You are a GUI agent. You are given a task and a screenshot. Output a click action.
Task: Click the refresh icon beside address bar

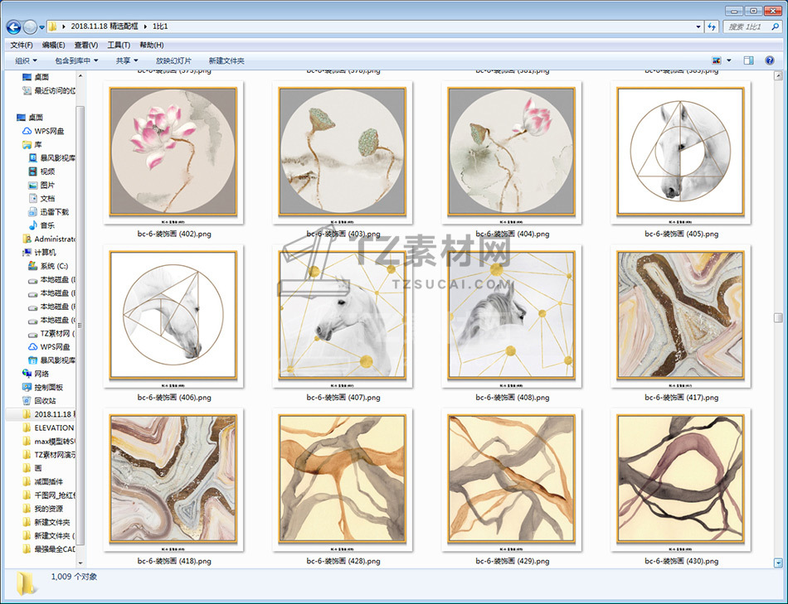711,27
